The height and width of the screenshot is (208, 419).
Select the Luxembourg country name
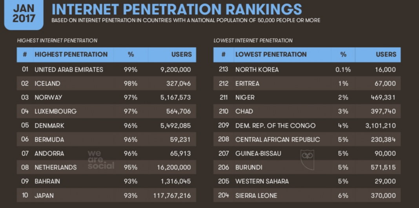point(56,111)
